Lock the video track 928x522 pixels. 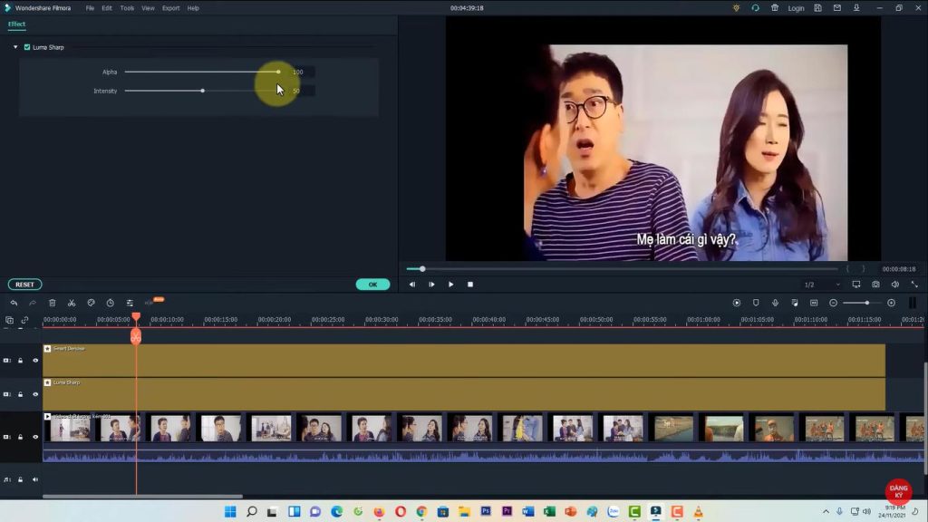pyautogui.click(x=20, y=436)
